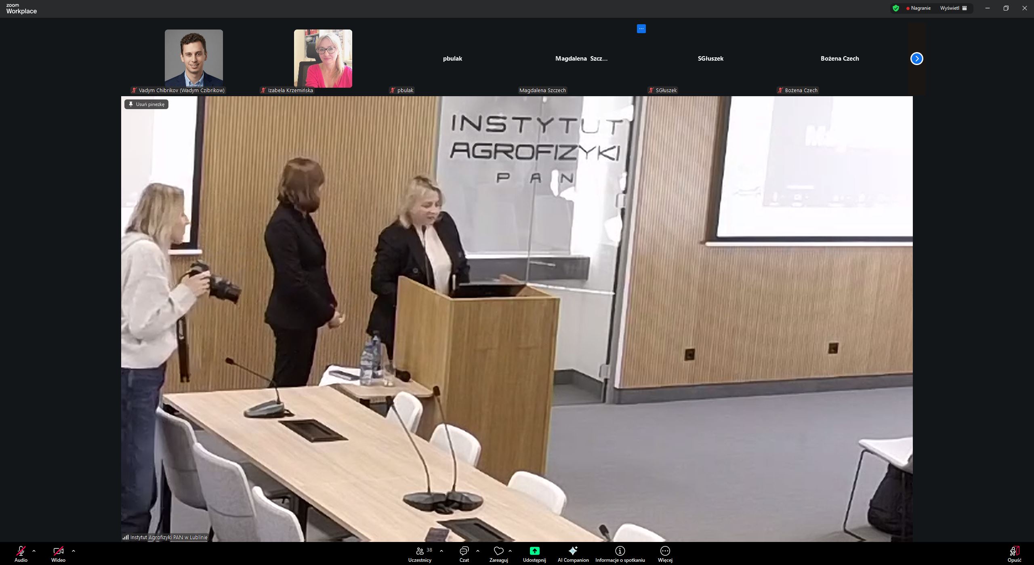The height and width of the screenshot is (565, 1034).
Task: Click the green Udostępnij share button
Action: [534, 551]
